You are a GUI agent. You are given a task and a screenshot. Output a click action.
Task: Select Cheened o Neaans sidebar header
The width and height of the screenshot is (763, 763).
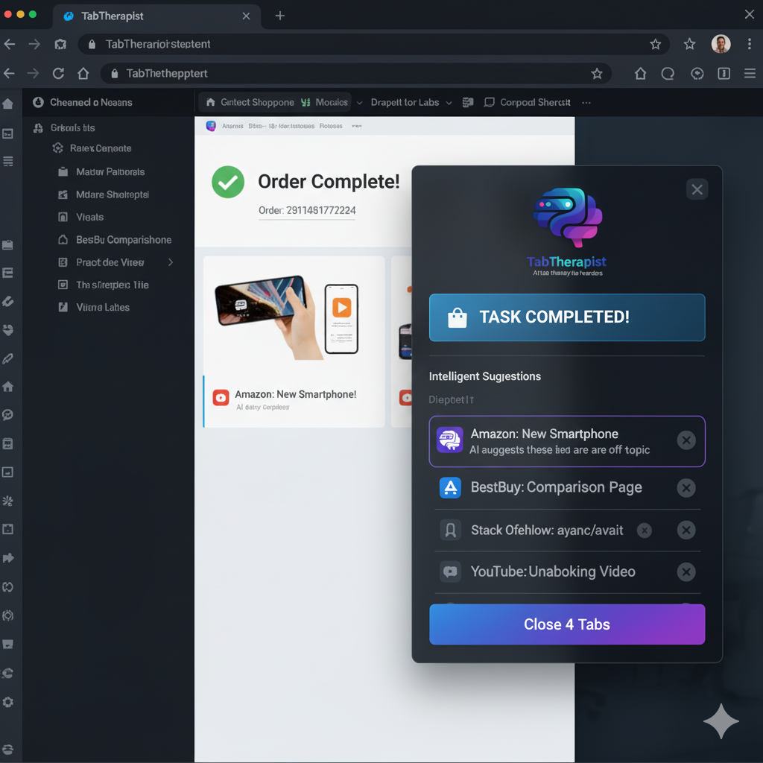[x=83, y=103]
